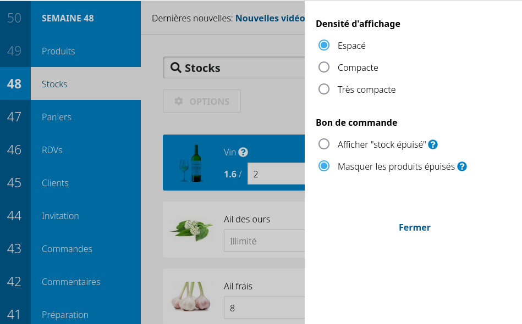Choose Masquer les produits épuisés option
Image resolution: width=522 pixels, height=324 pixels.
tap(324, 166)
